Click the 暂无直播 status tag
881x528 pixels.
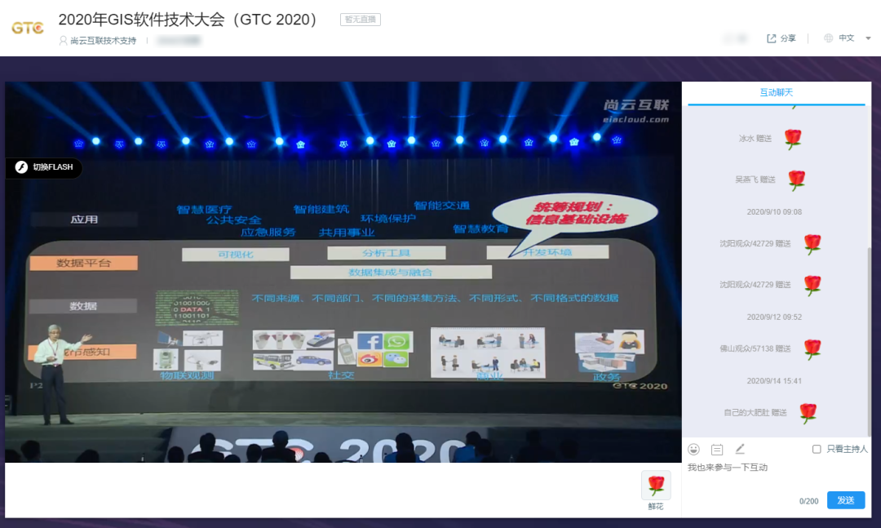click(x=360, y=20)
